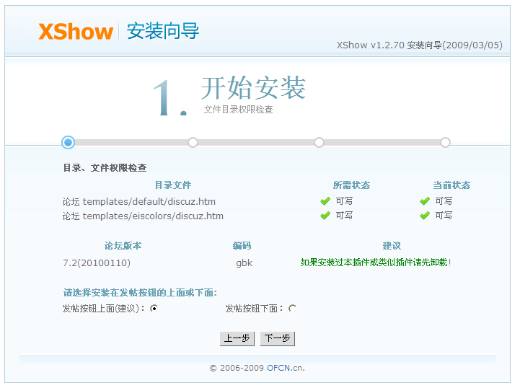
Task: Click the 当前状态 column header
Action: click(x=451, y=185)
